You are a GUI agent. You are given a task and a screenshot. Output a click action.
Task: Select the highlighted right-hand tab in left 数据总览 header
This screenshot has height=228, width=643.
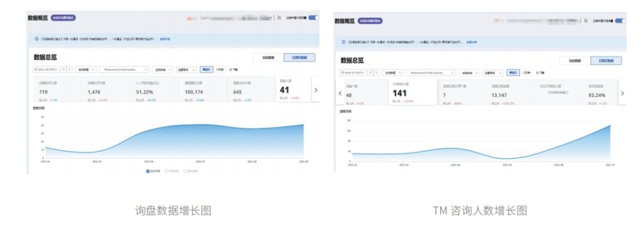pyautogui.click(x=300, y=58)
